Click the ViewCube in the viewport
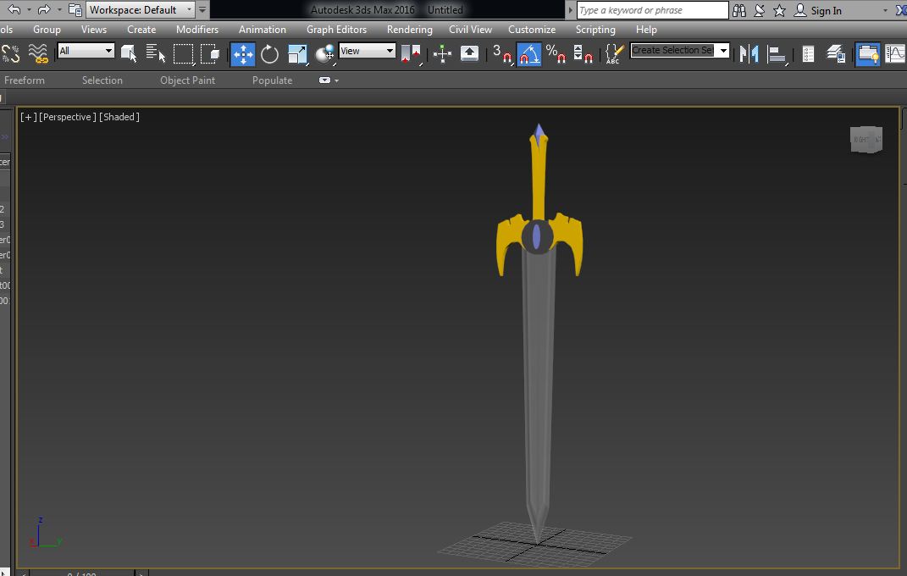Viewport: 907px width, 576px height. pos(866,140)
